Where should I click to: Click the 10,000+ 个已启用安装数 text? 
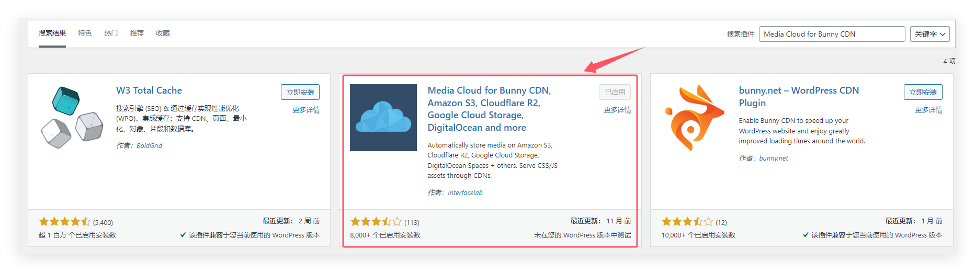tap(698, 235)
